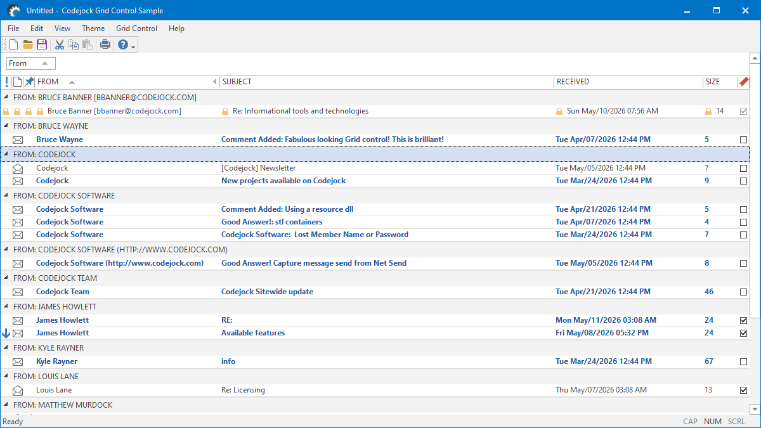Click open envelope icon of Louis Lane row

click(18, 390)
